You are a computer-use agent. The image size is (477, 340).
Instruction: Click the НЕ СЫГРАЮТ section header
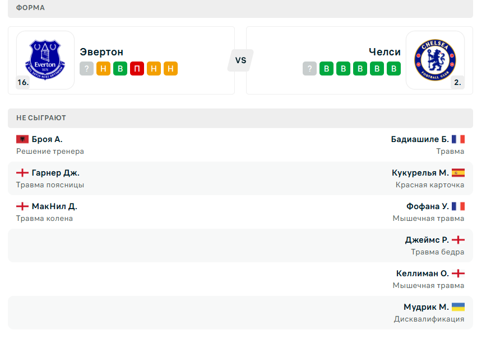41,118
